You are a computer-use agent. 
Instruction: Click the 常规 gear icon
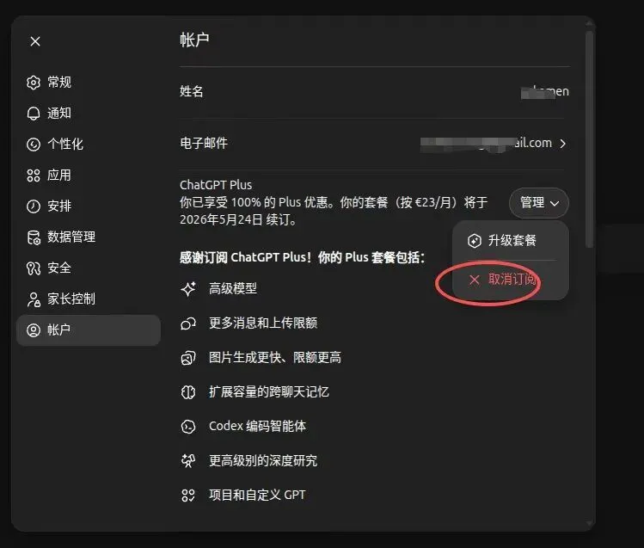(x=34, y=83)
